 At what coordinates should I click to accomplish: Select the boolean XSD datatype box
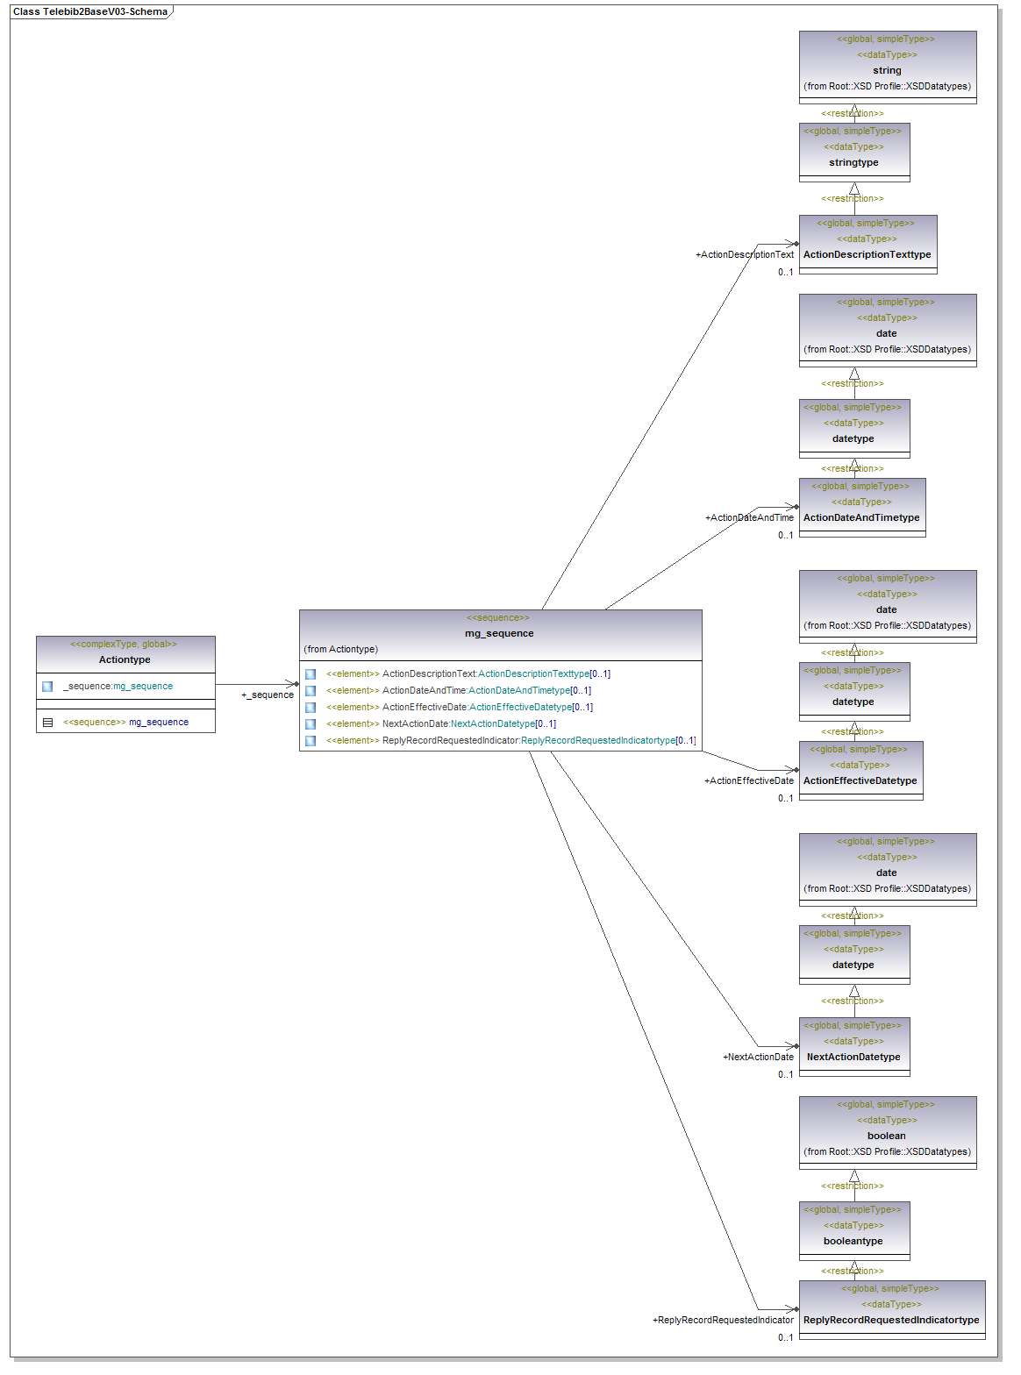click(x=887, y=1136)
